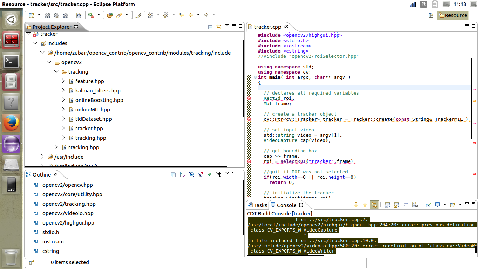The width and height of the screenshot is (479, 269).
Task: Collapse all in the Outline view
Action: click(173, 174)
